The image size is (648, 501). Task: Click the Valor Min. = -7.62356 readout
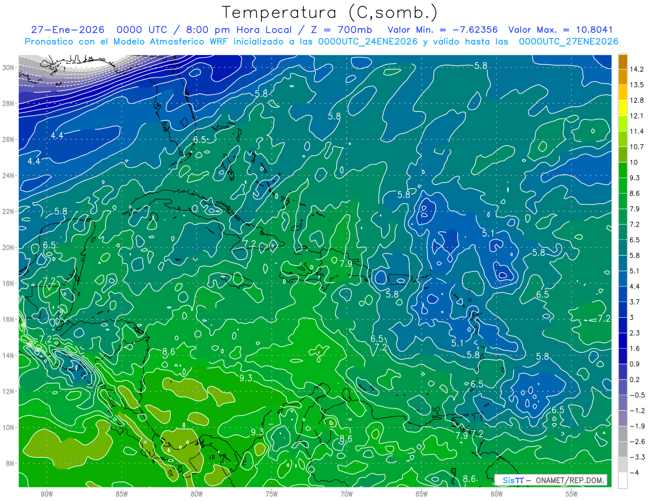coord(443,29)
